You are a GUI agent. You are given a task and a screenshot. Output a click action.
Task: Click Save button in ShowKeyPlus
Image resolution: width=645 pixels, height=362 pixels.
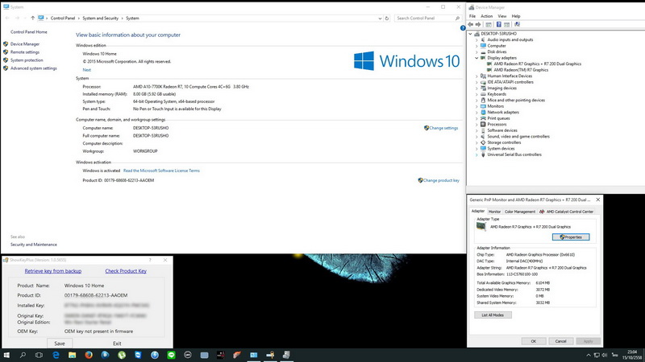point(60,343)
